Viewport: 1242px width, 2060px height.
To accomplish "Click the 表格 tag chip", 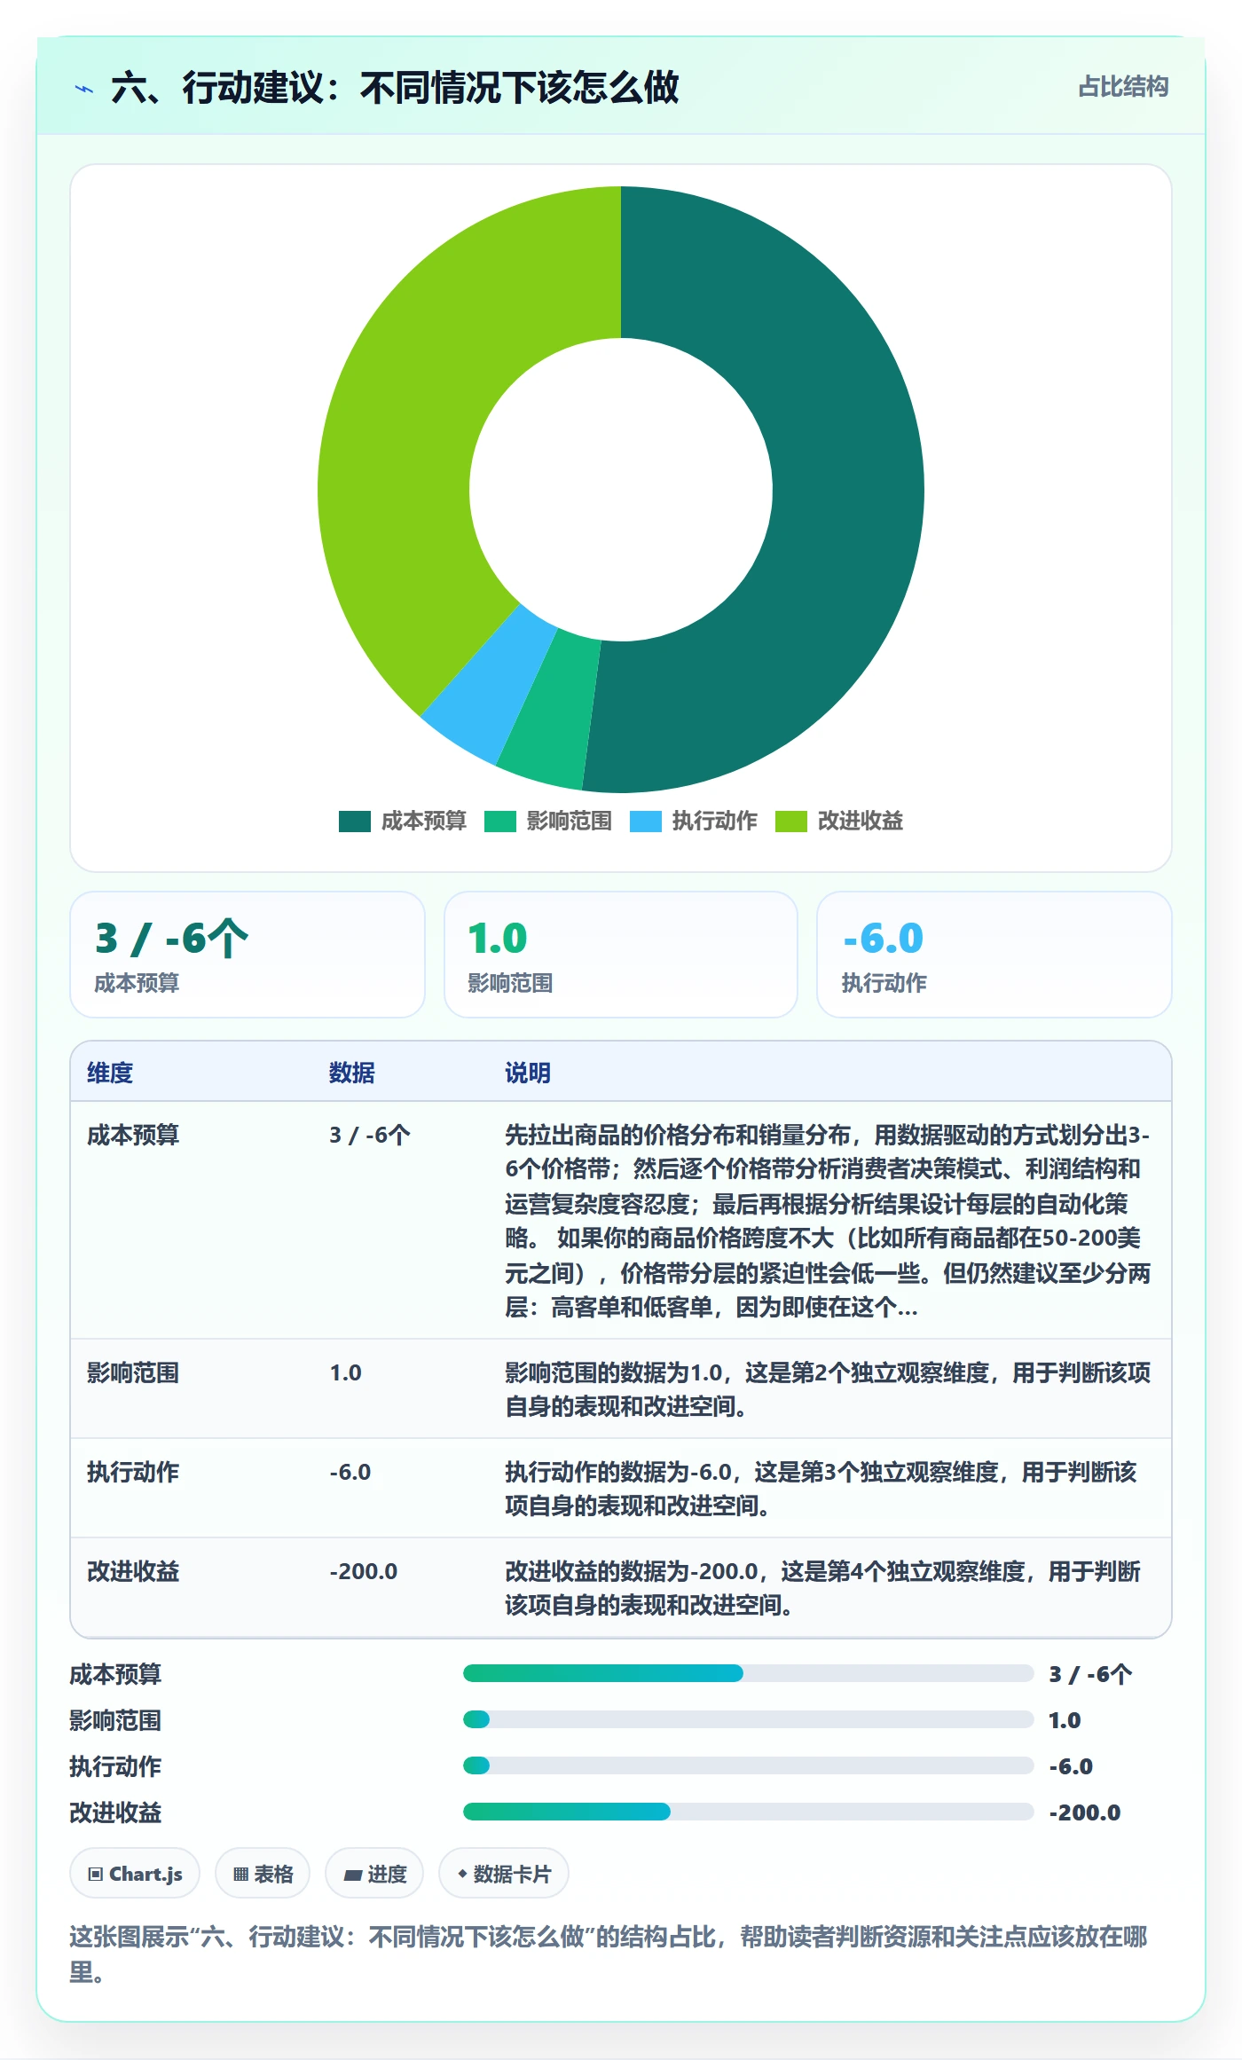I will 263,1874.
